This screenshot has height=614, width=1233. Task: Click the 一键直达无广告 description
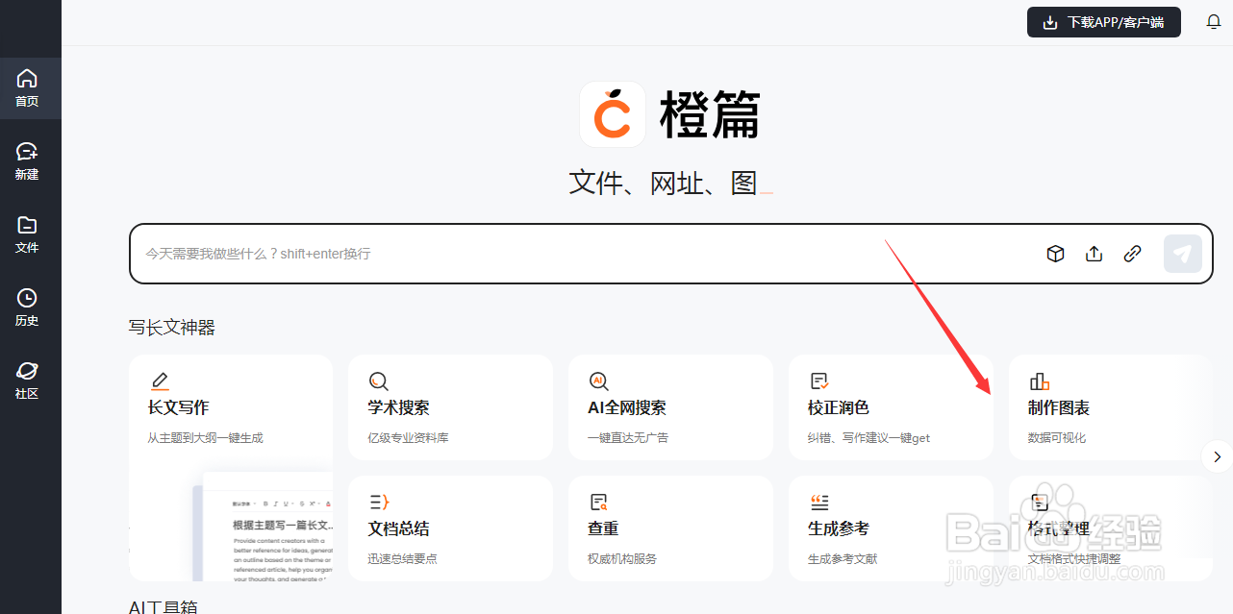coord(628,437)
